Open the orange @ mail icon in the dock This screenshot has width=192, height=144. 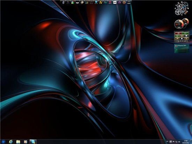124,2
